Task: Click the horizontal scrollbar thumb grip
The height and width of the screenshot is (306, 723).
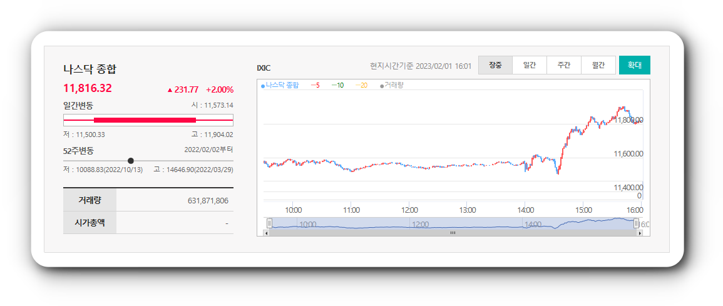Action: click(453, 233)
